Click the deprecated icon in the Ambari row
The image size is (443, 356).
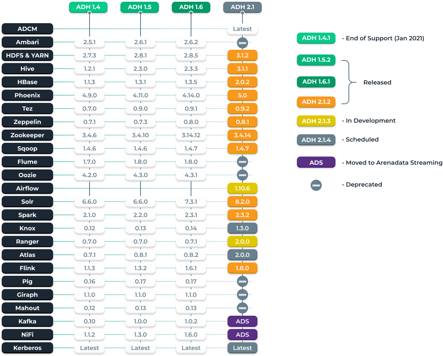pyautogui.click(x=242, y=42)
